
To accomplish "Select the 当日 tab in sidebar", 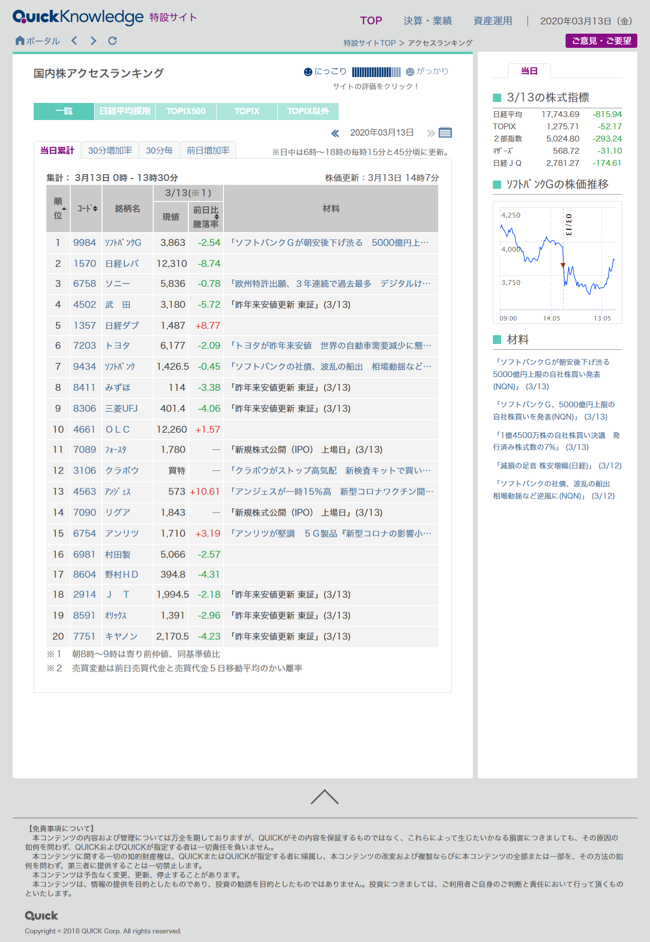I will tap(529, 71).
